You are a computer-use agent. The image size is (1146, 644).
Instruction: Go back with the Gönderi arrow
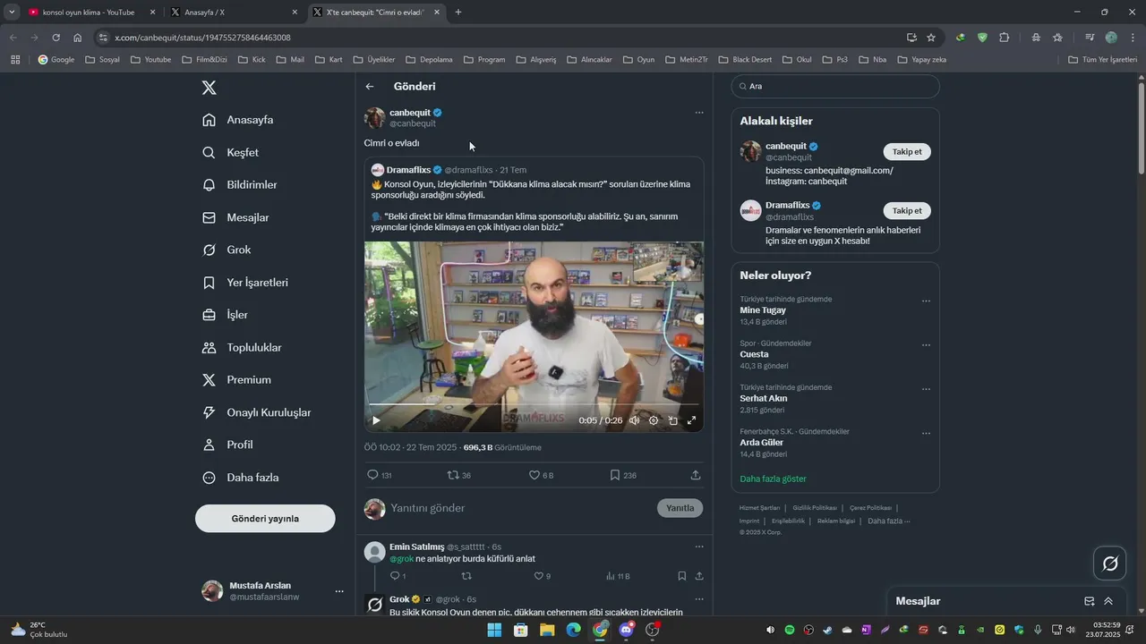click(x=370, y=87)
